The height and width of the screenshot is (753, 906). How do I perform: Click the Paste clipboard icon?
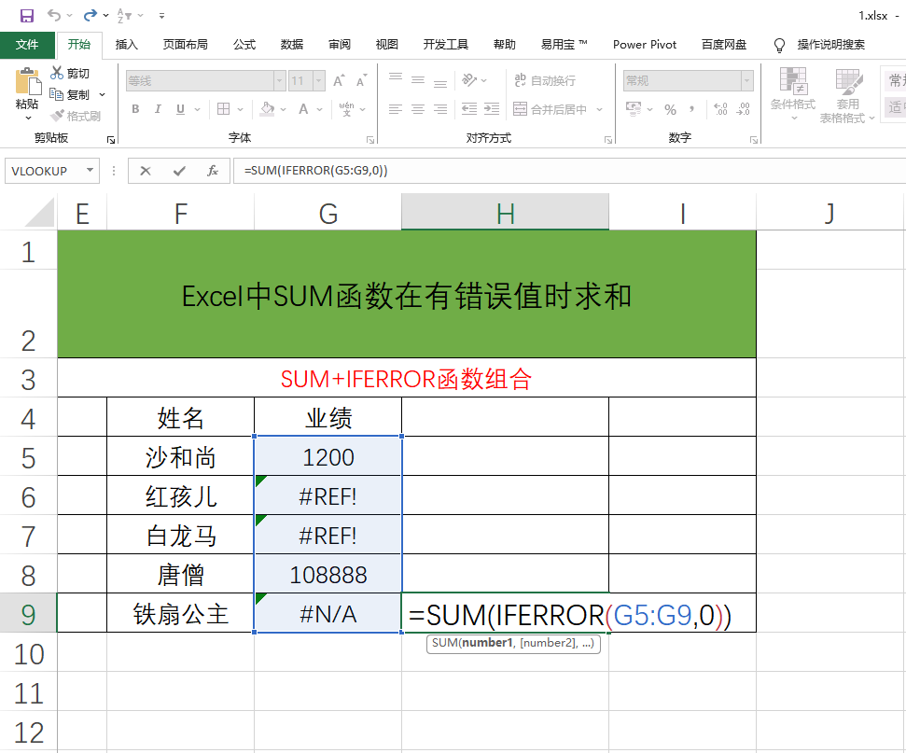27,81
